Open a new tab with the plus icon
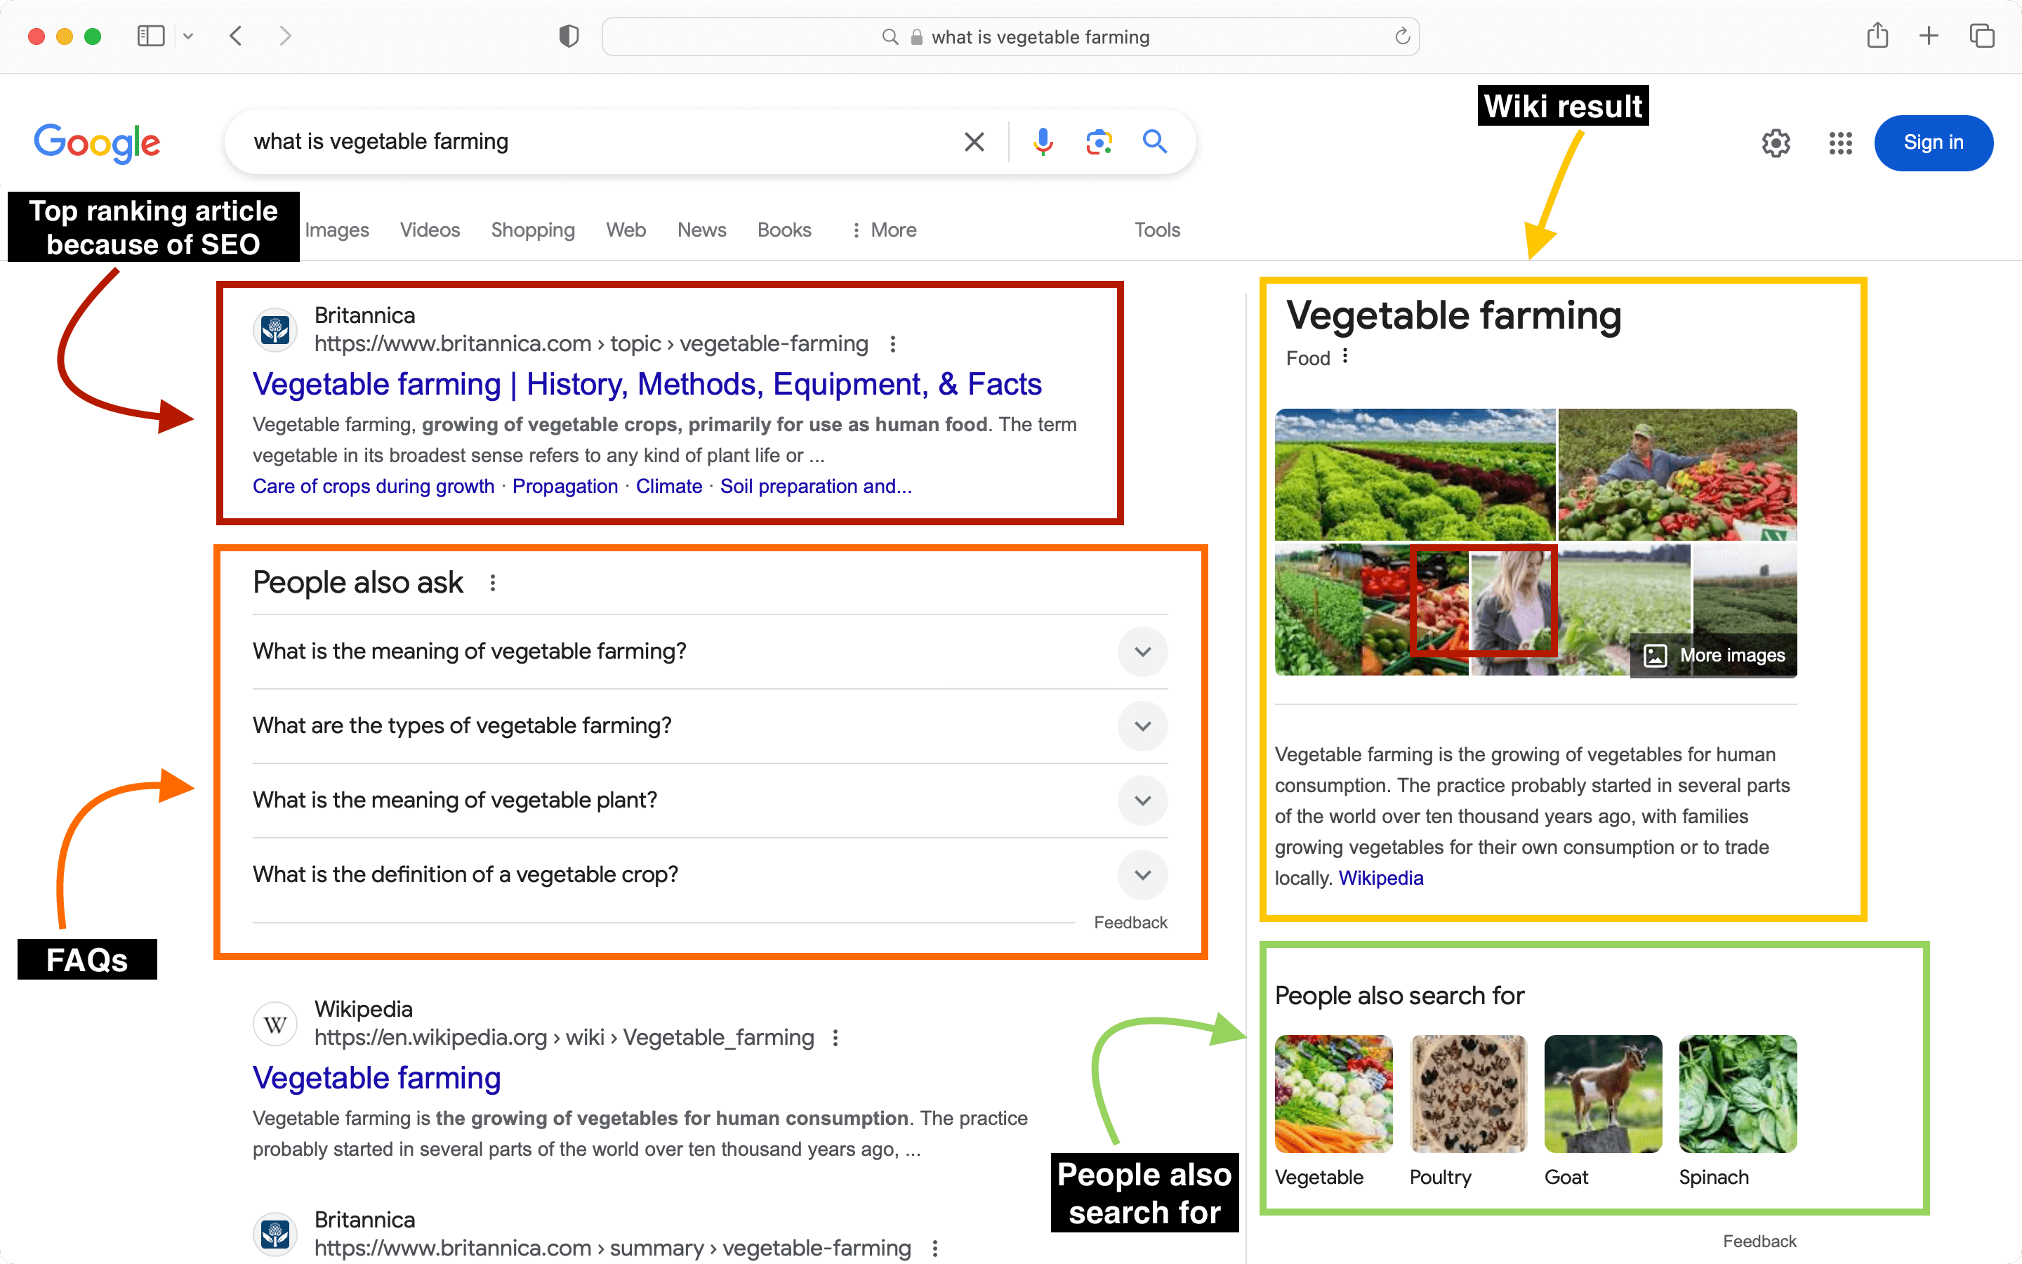2022x1264 pixels. 1929,35
